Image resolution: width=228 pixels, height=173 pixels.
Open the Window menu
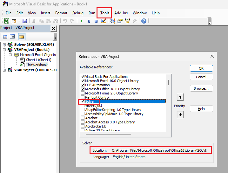(x=140, y=13)
